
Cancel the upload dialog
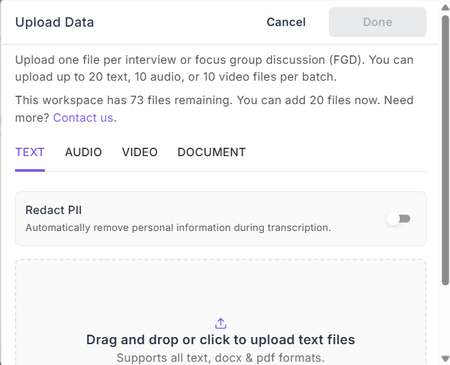tap(286, 22)
